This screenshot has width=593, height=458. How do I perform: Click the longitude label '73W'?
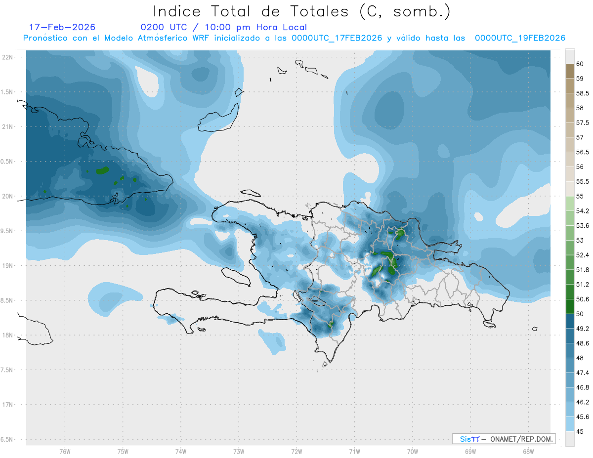tap(239, 451)
